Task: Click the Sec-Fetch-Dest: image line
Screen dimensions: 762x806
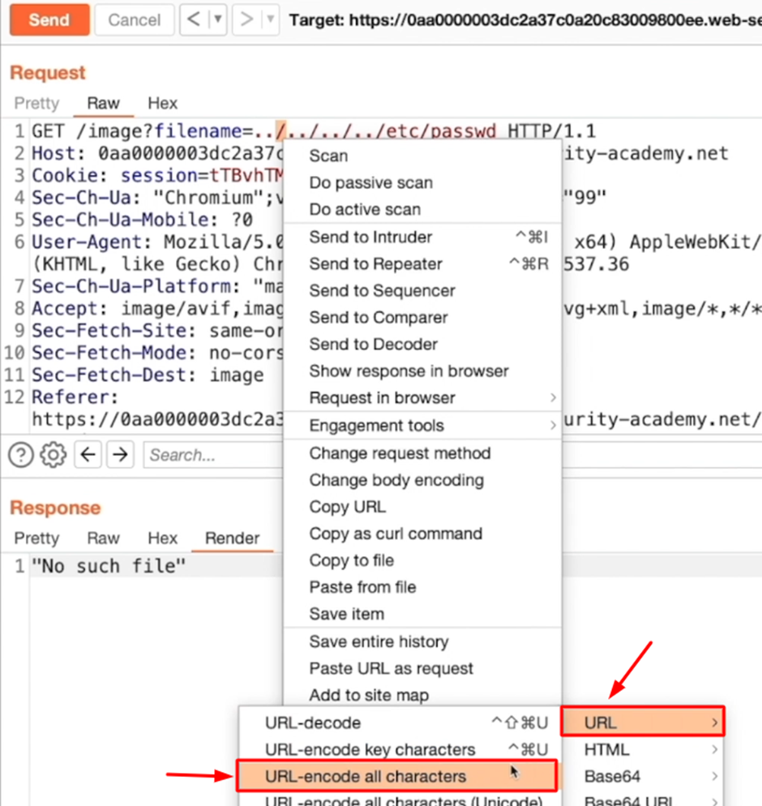Action: tap(148, 375)
